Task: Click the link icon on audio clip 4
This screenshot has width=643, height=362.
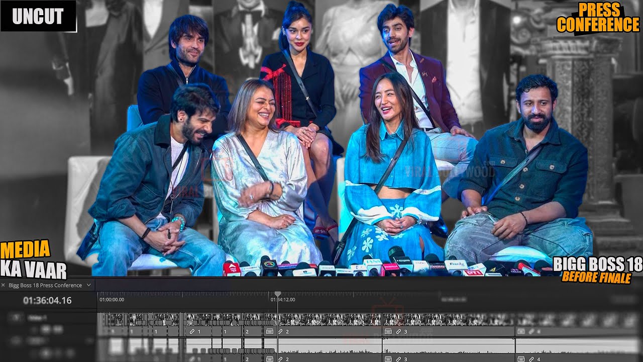Action: tap(531, 359)
